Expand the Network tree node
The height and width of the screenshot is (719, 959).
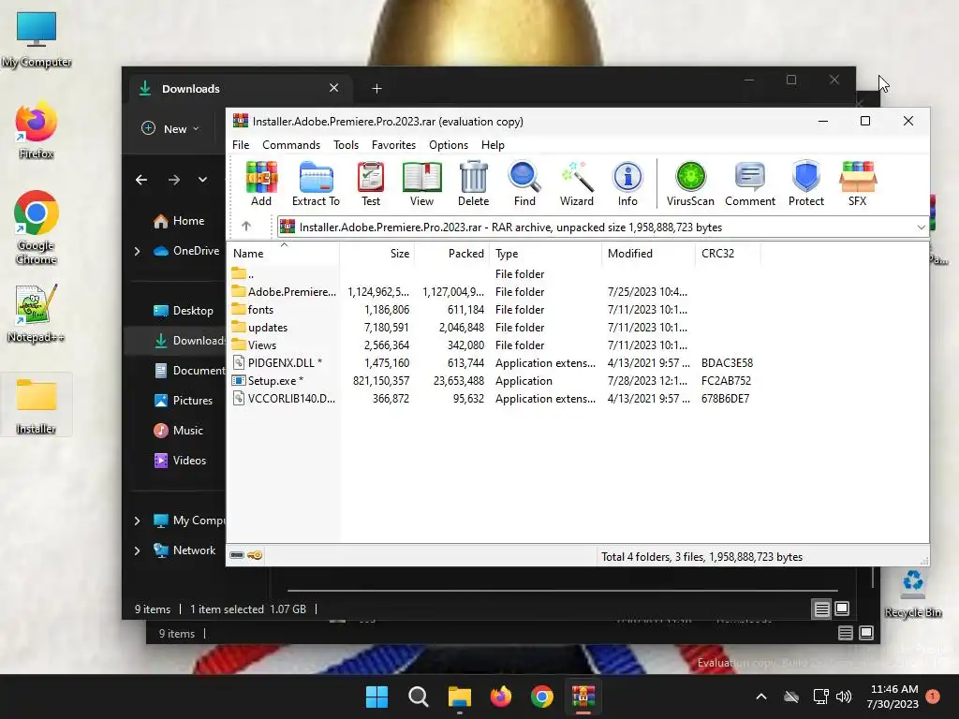pos(137,550)
